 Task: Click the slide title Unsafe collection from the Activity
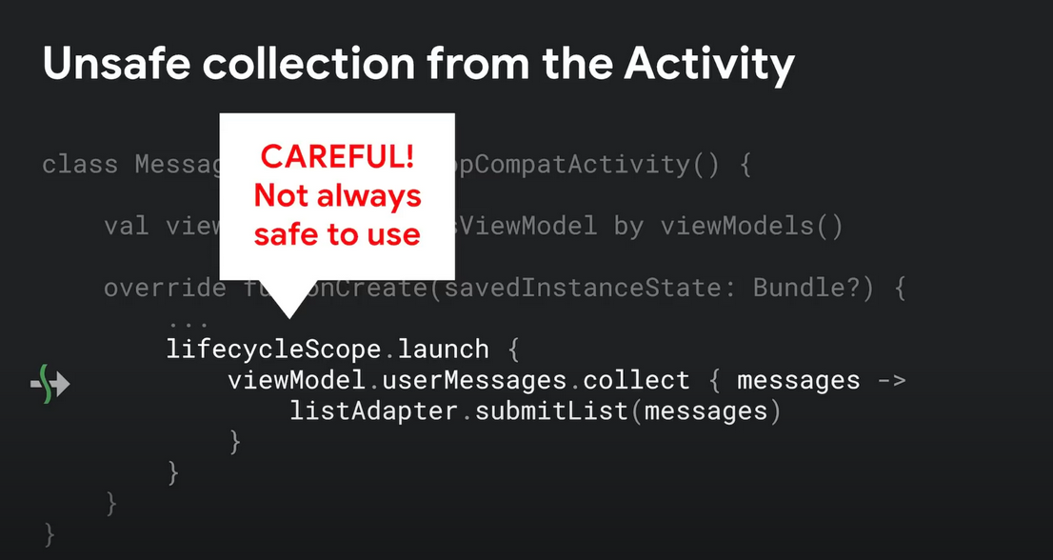point(418,65)
